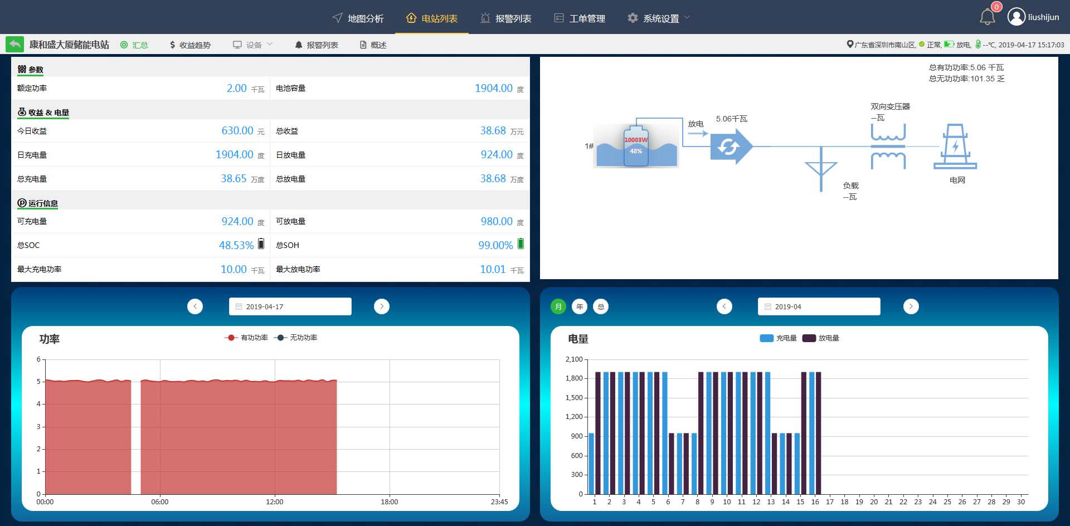Toggle the blue 充电量 legend swatch
The image size is (1070, 526).
(x=766, y=338)
